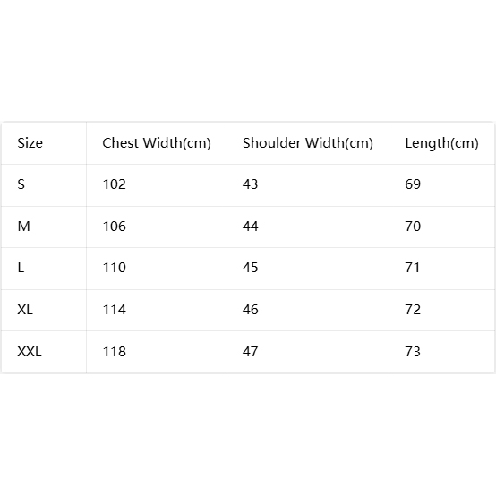
Task: Click chest width value 114
Action: pyautogui.click(x=115, y=310)
